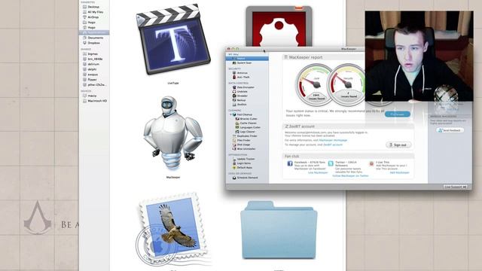This screenshot has width=482, height=271.
Task: Click the Security issues gauge
Action: pos(346,84)
